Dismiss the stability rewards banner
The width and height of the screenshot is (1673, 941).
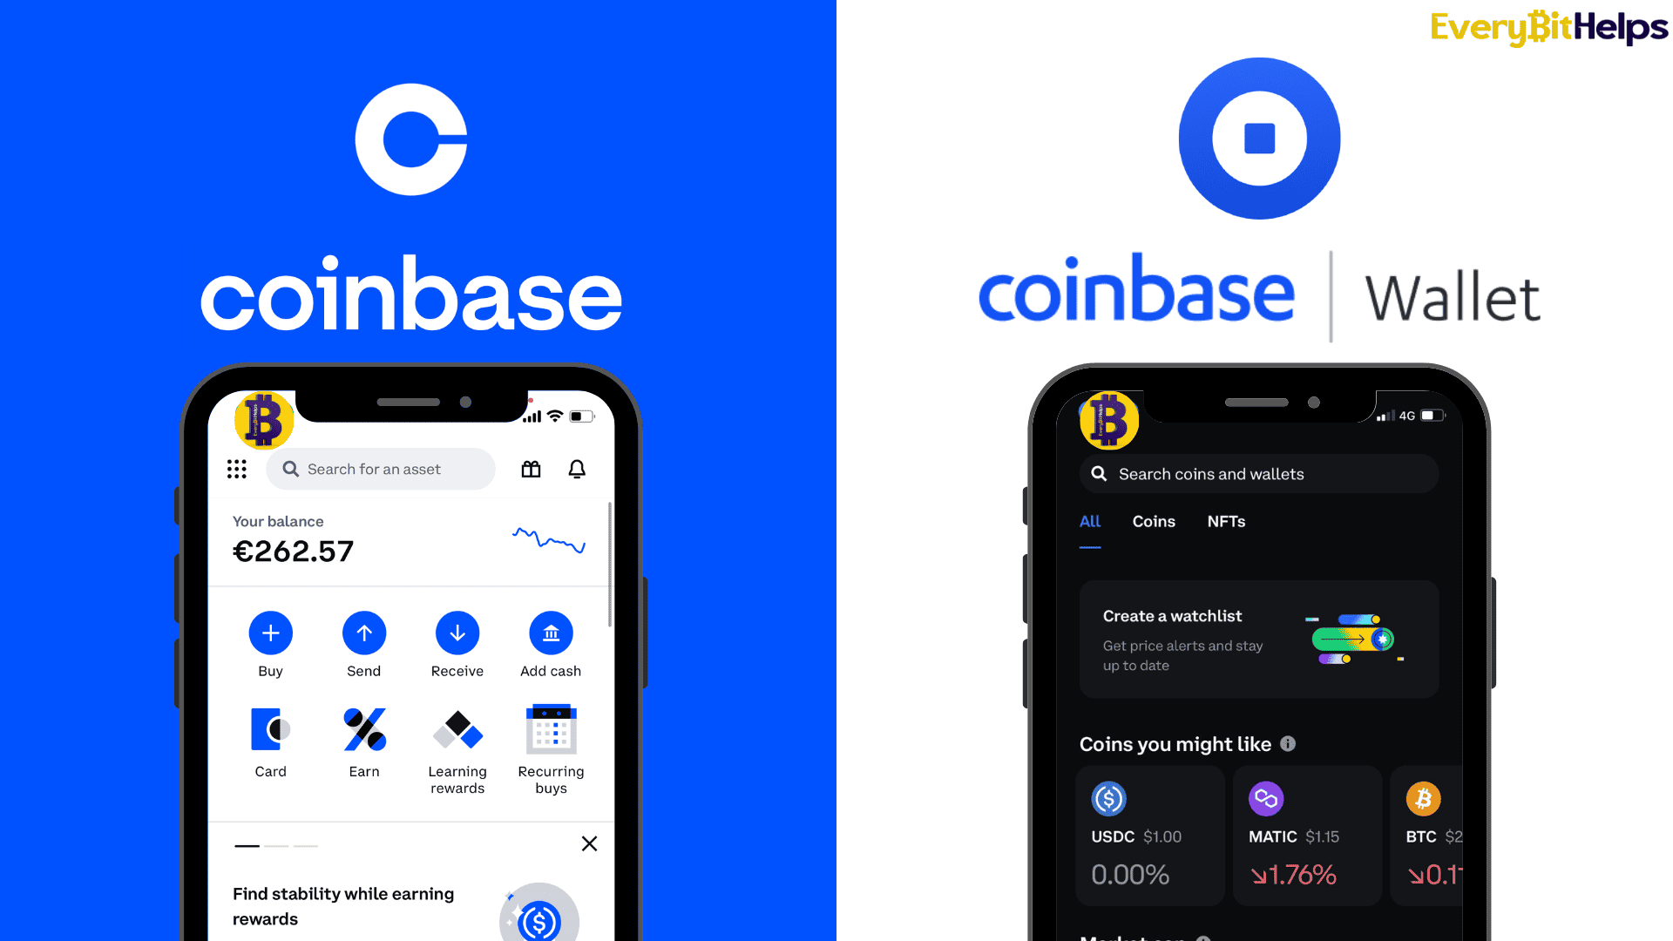(591, 844)
